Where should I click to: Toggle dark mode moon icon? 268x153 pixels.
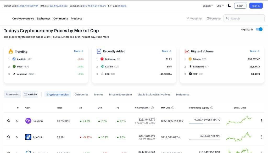(x=229, y=6)
